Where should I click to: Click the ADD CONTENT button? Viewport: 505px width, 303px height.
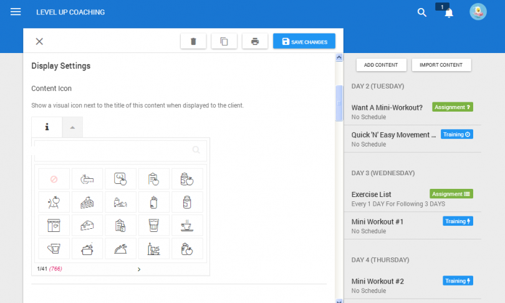[381, 65]
